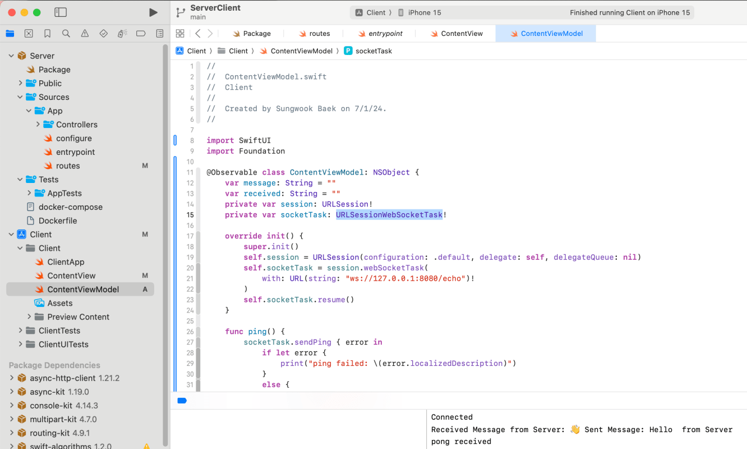Screen dimensions: 747x449
Task: Collapse the Server project group
Action: point(11,56)
